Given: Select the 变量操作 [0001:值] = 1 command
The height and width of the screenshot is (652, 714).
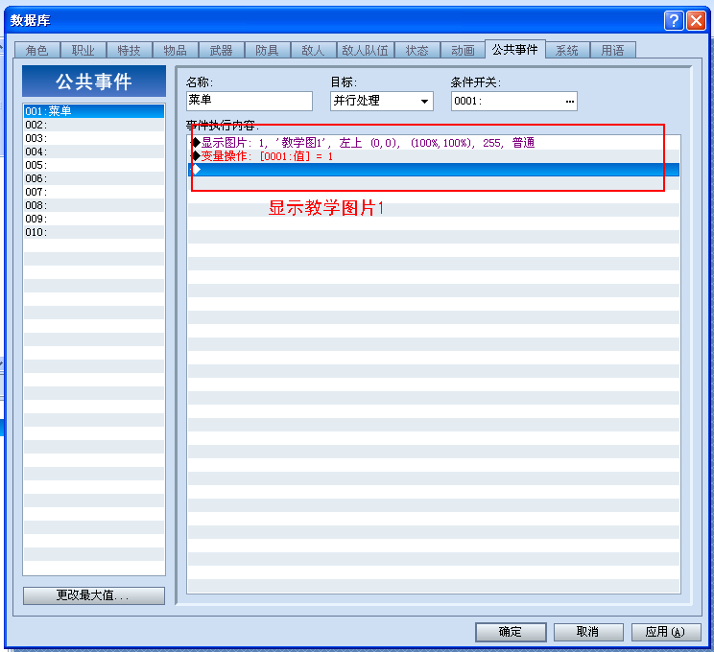Looking at the screenshot, I should [434, 156].
